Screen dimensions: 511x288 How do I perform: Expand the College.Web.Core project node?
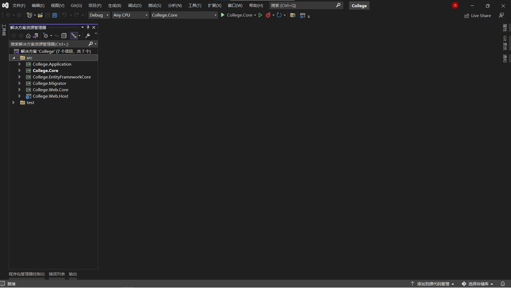coord(19,90)
